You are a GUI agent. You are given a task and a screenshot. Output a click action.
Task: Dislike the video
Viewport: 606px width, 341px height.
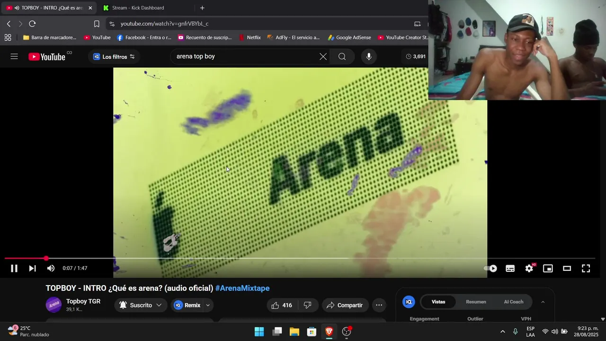[x=307, y=305]
